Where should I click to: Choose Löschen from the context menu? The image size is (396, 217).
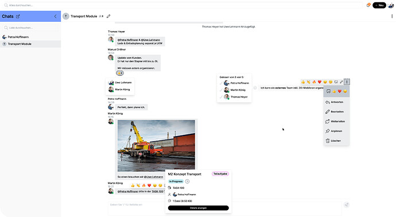pos(336,141)
